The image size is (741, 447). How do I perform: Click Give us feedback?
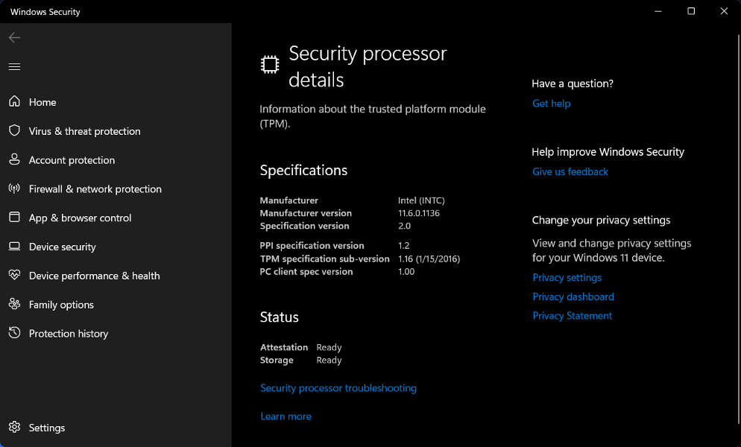(x=570, y=171)
